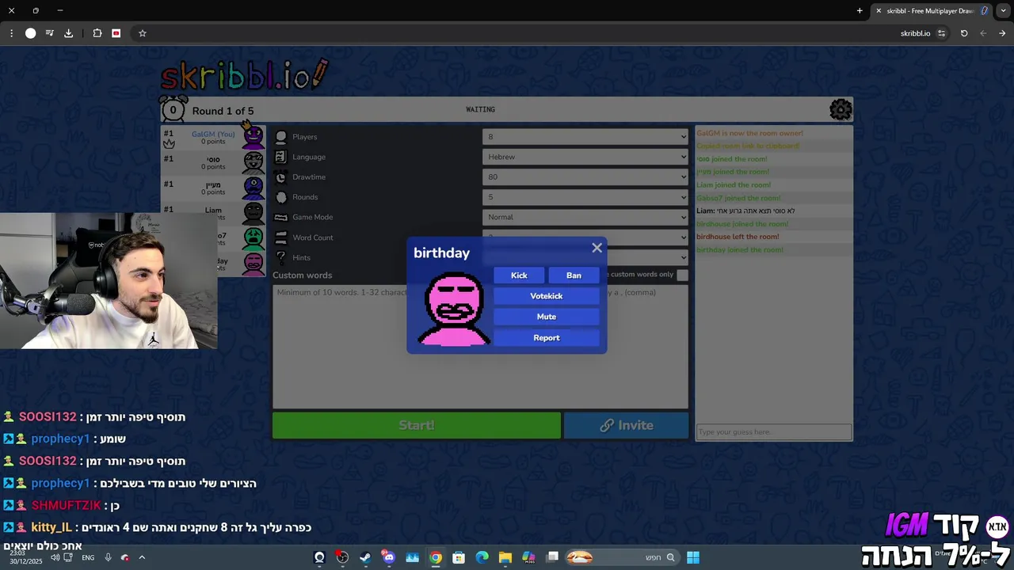Reload the page

pos(964,33)
